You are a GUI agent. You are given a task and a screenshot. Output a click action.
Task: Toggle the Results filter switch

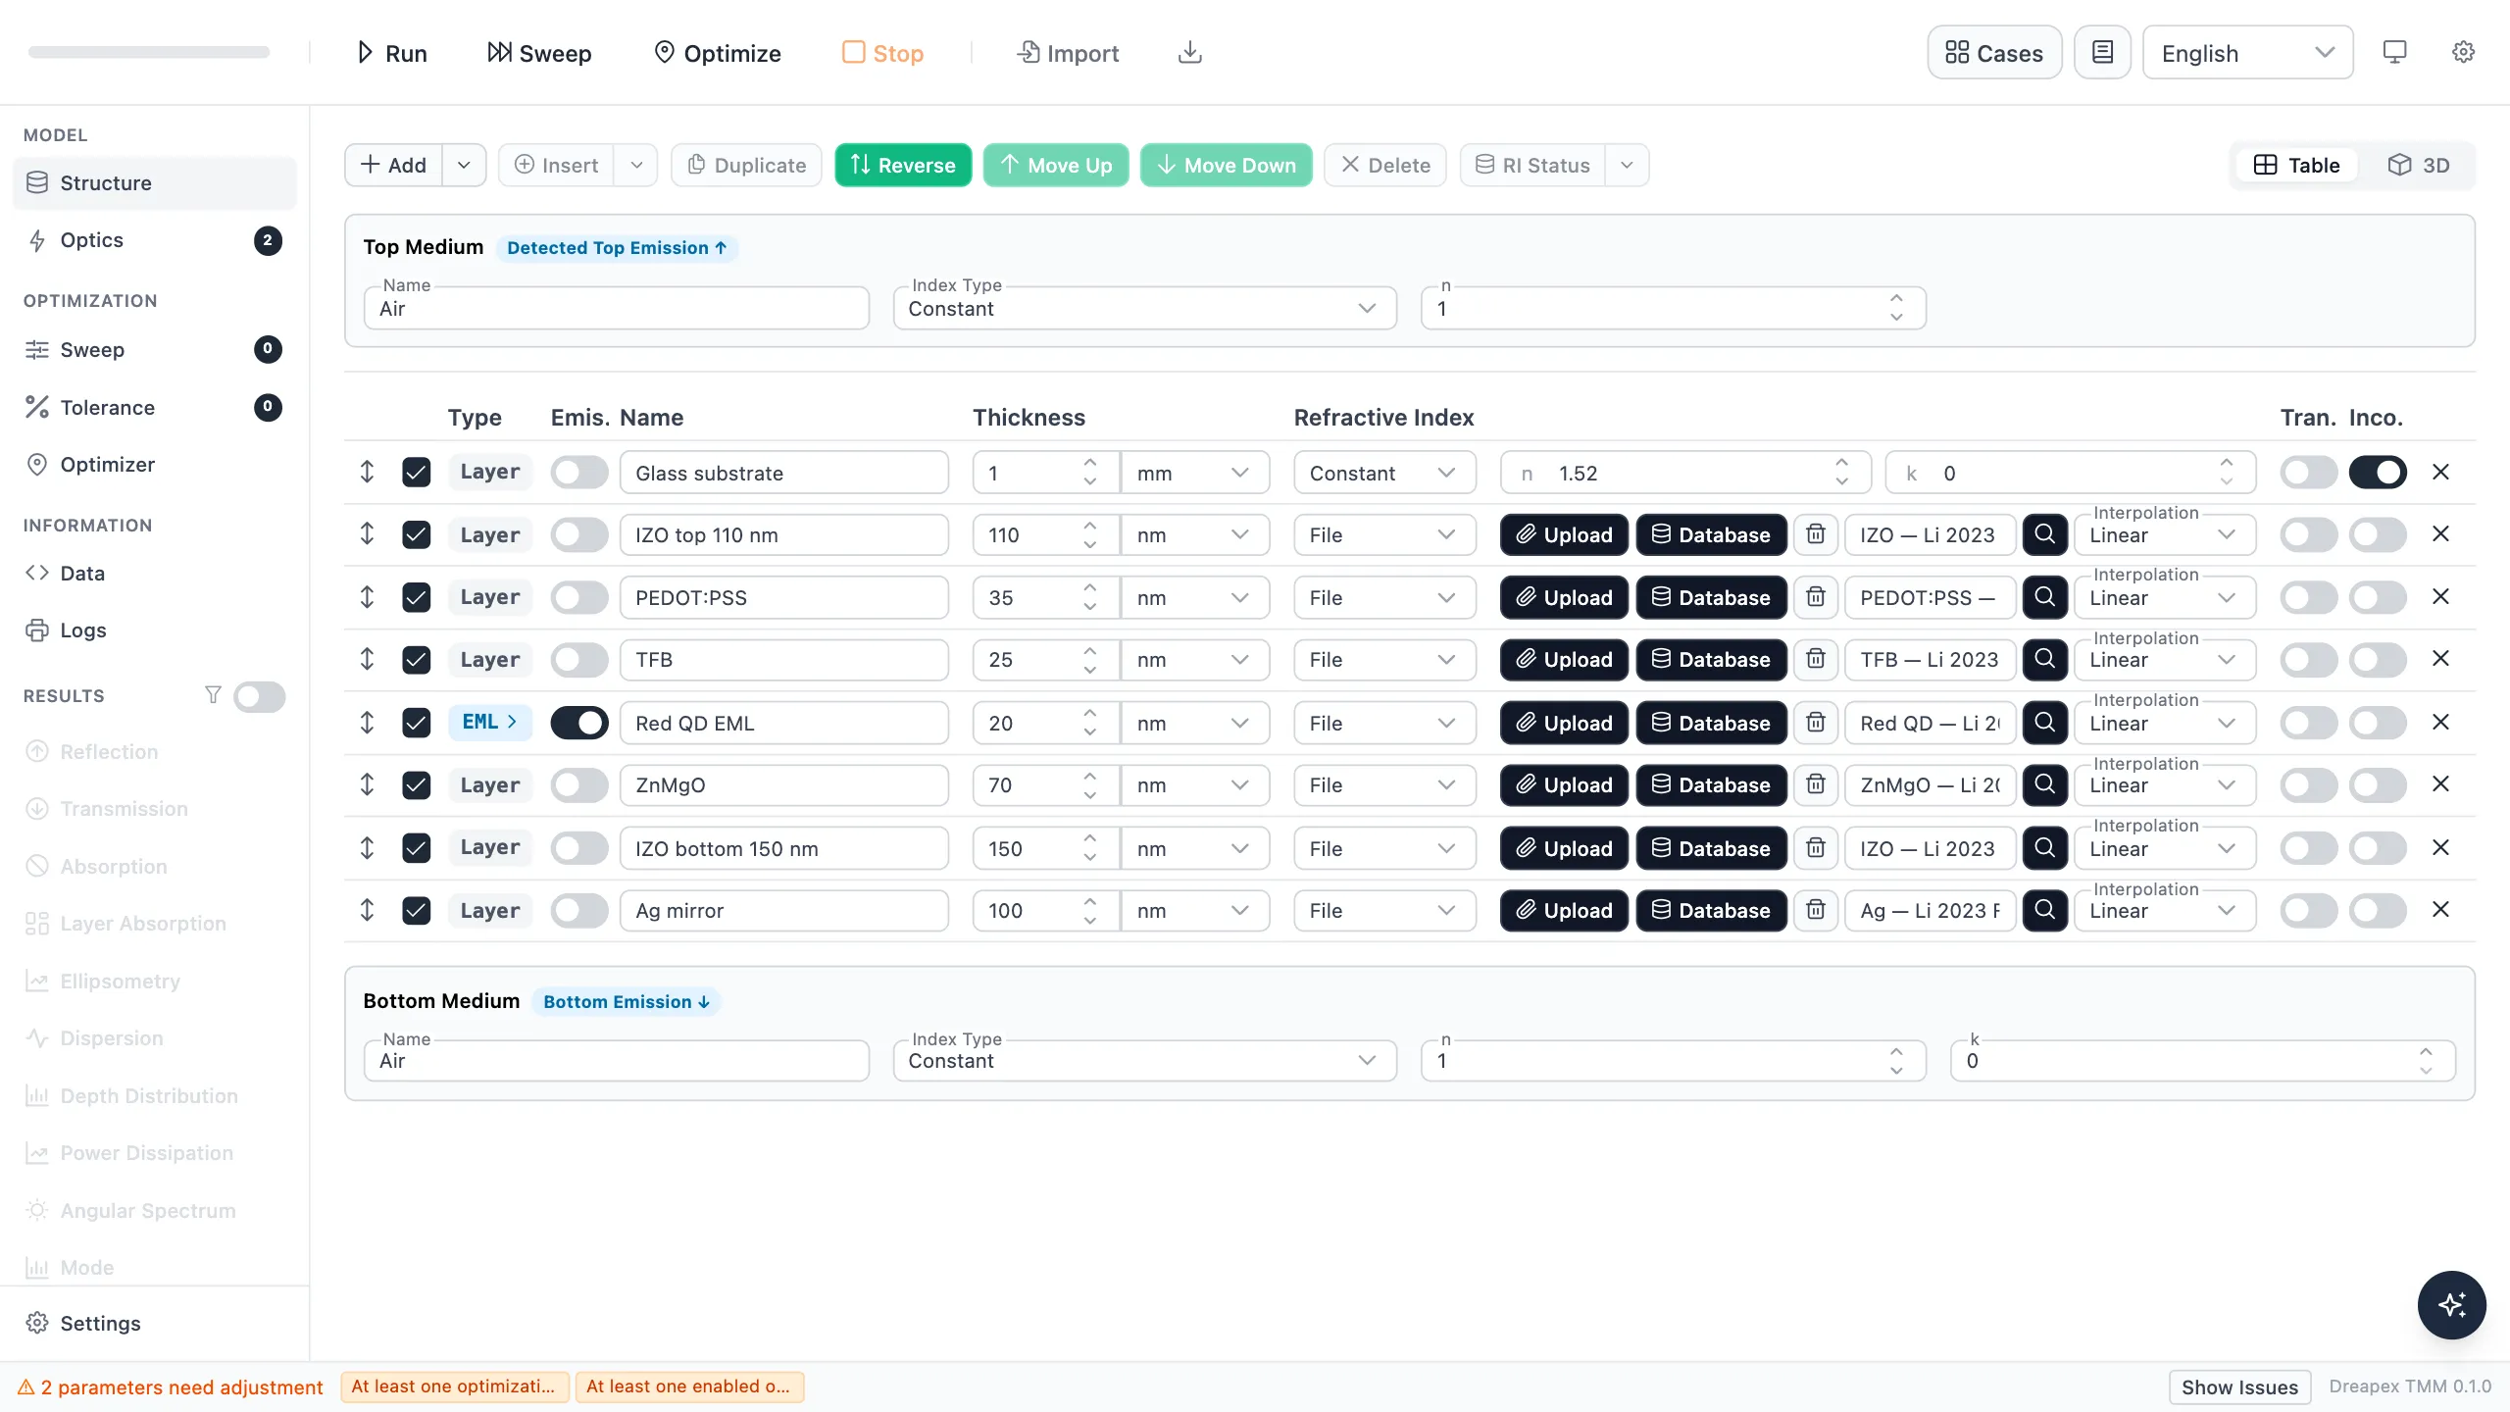tap(259, 696)
